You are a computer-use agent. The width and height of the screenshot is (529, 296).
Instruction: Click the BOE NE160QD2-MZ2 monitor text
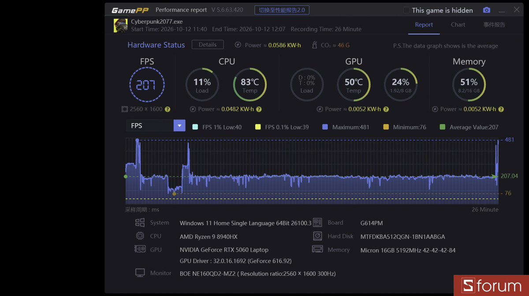point(257,274)
